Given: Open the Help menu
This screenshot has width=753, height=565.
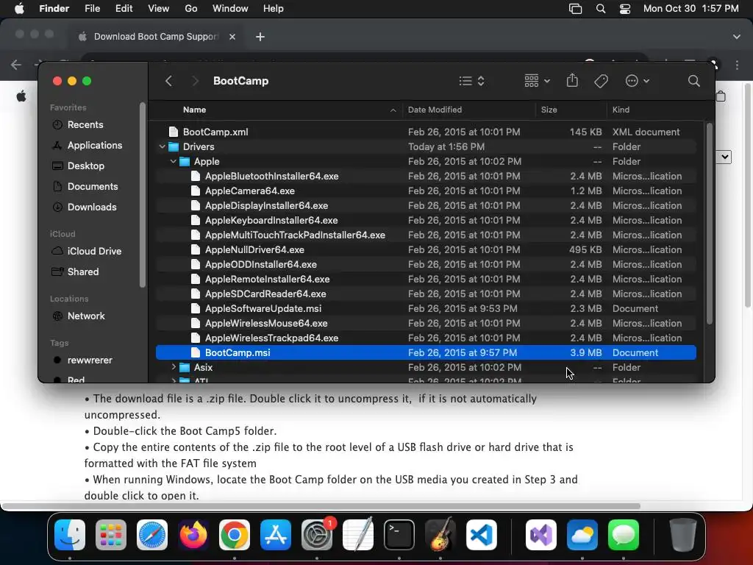Looking at the screenshot, I should (x=274, y=9).
